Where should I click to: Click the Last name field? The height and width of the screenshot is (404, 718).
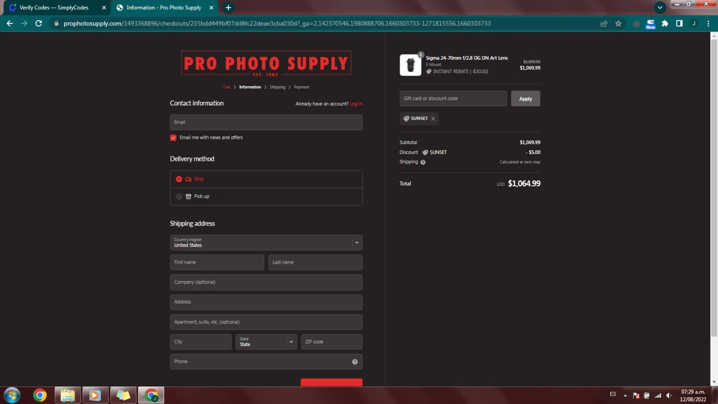[x=315, y=262]
